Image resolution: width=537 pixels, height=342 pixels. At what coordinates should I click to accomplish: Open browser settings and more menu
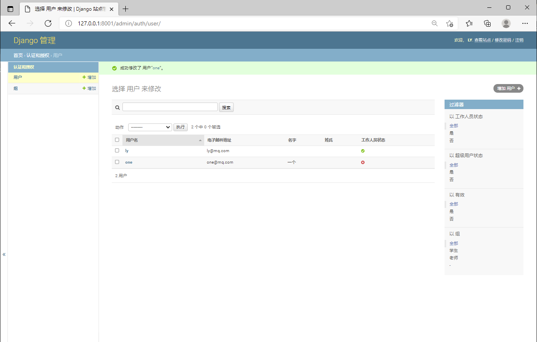(525, 23)
